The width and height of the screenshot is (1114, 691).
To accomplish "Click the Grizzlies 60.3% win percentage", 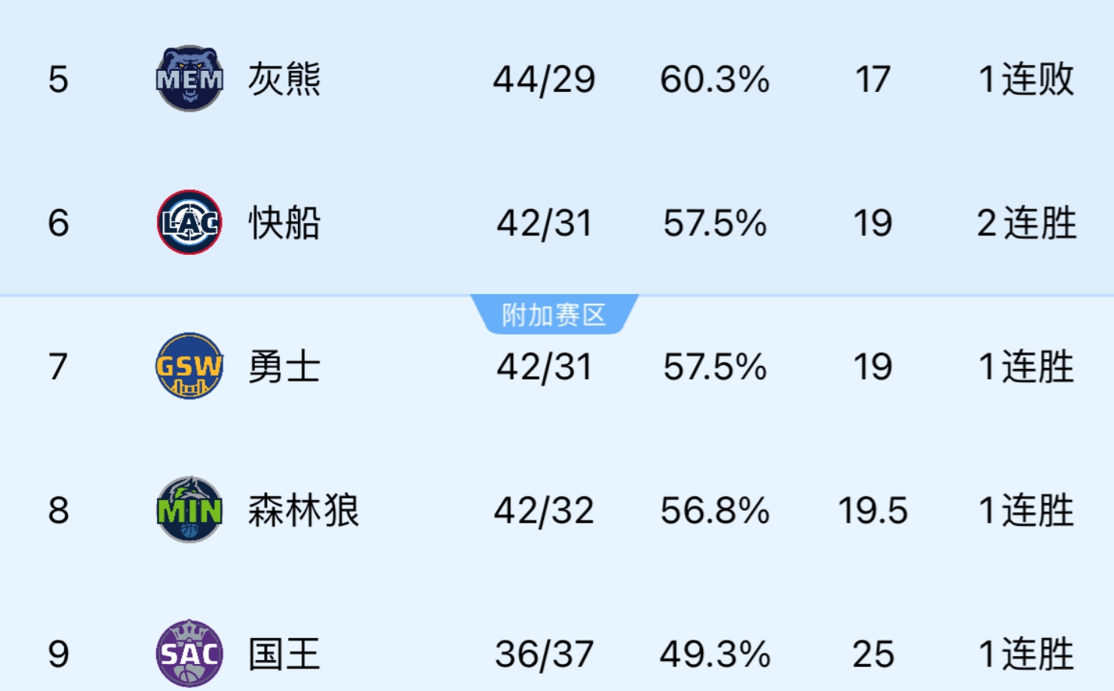I will 715,79.
